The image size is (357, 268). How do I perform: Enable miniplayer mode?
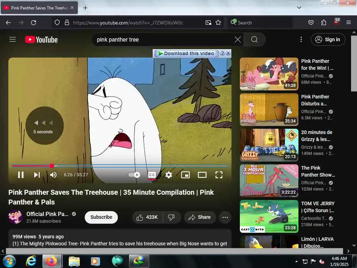185,175
